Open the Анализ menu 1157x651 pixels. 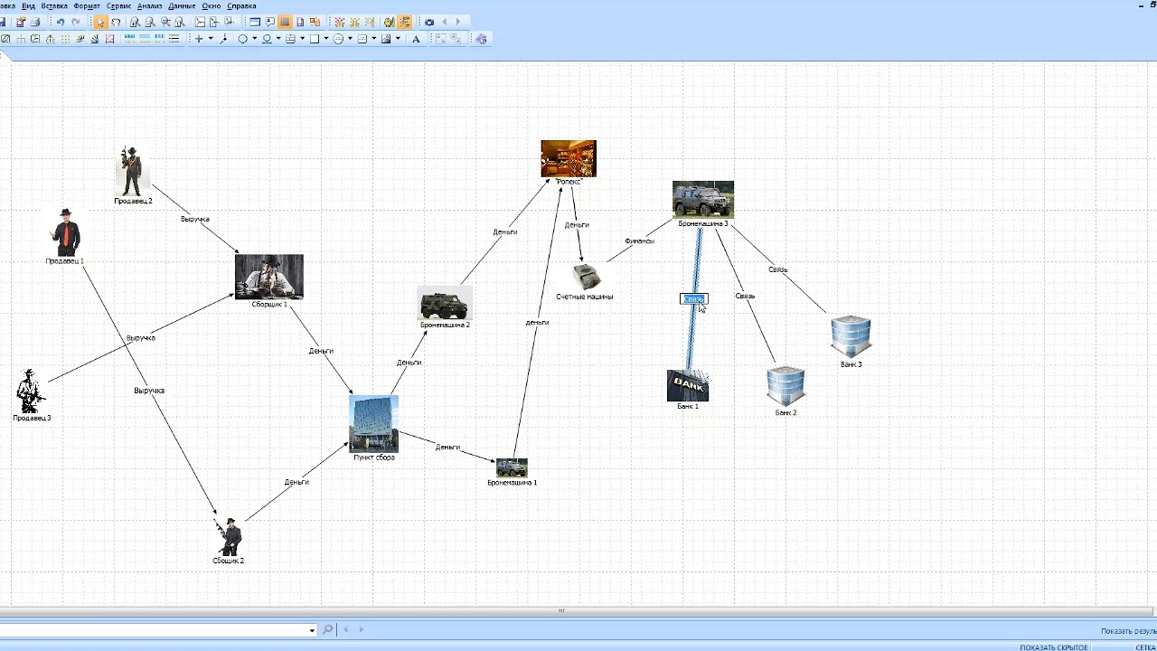coord(149,5)
